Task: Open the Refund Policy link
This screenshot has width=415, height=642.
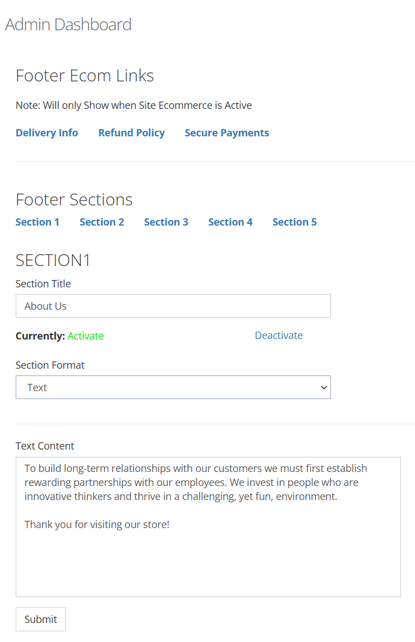Action: pos(131,132)
